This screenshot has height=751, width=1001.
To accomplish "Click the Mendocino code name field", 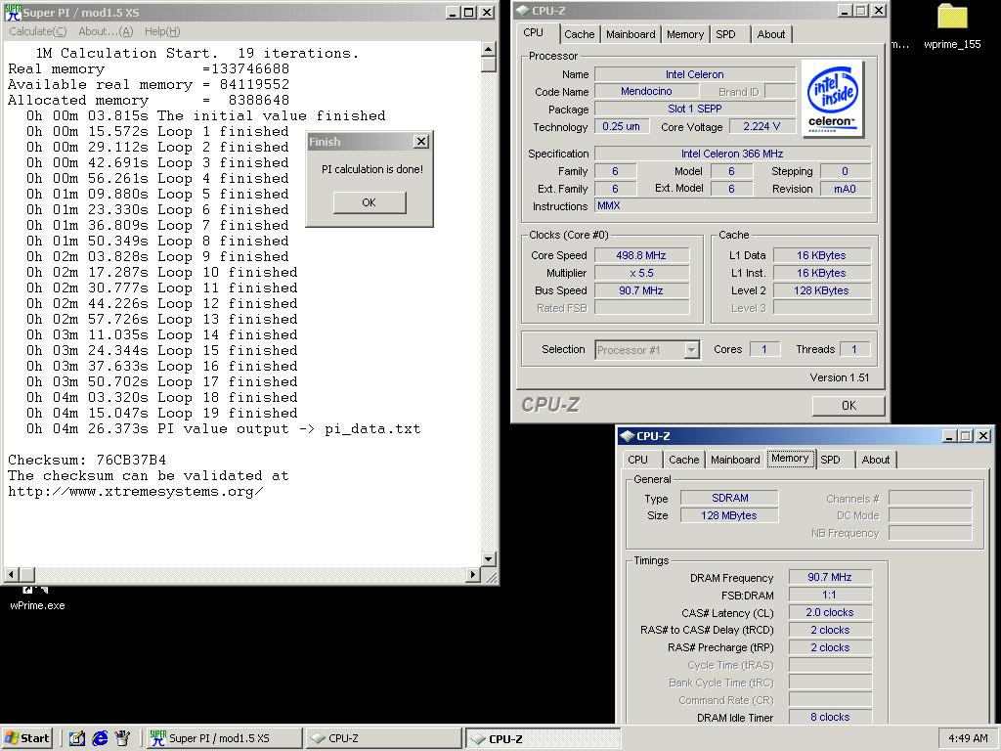I will [646, 91].
